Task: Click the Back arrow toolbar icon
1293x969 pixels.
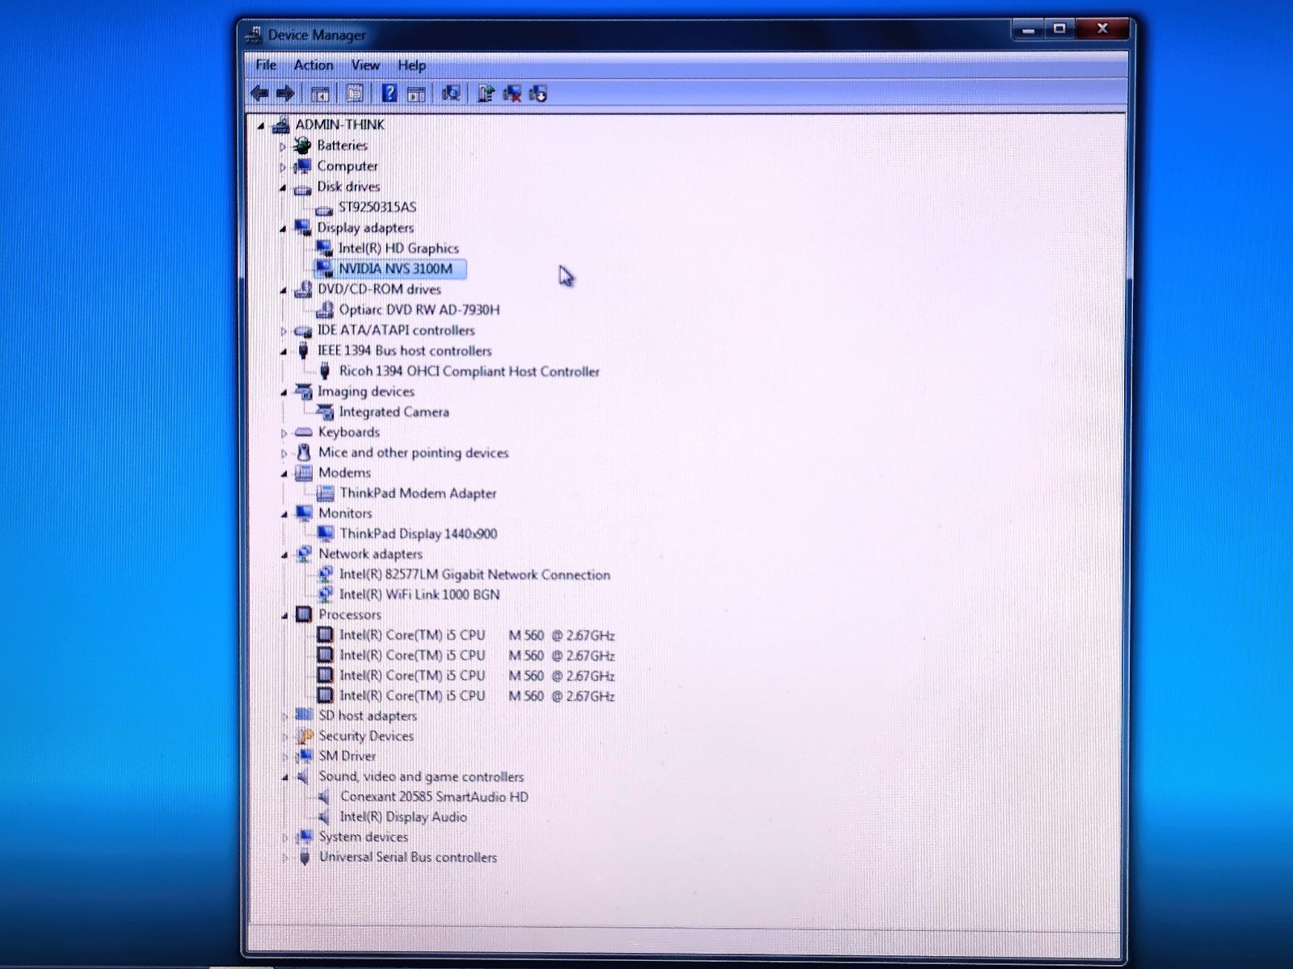Action: pos(259,94)
